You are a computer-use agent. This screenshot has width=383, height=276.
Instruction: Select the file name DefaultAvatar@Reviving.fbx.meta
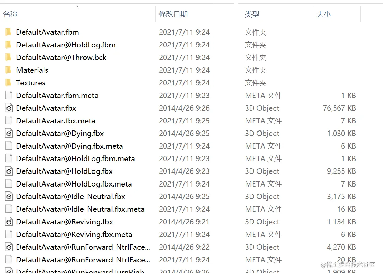[x=74, y=234]
